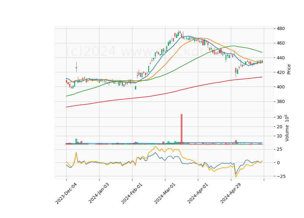Click the 10 volume axis label
The width and height of the screenshot is (304, 218).
click(279, 136)
